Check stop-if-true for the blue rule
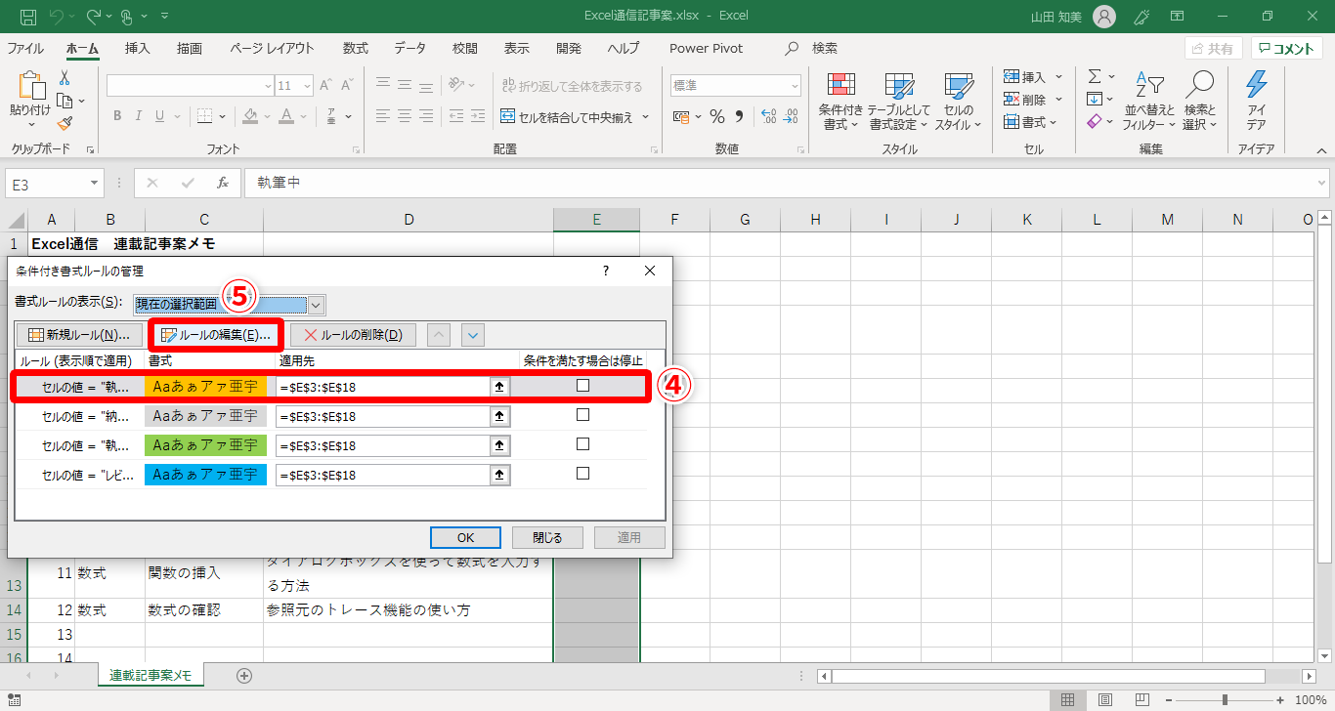Image resolution: width=1335 pixels, height=711 pixels. (x=583, y=474)
